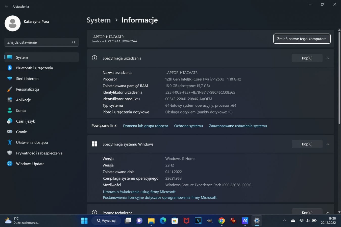Open the Wi-Fi network tray icon
Screen dimensions: 341x227
301,221
